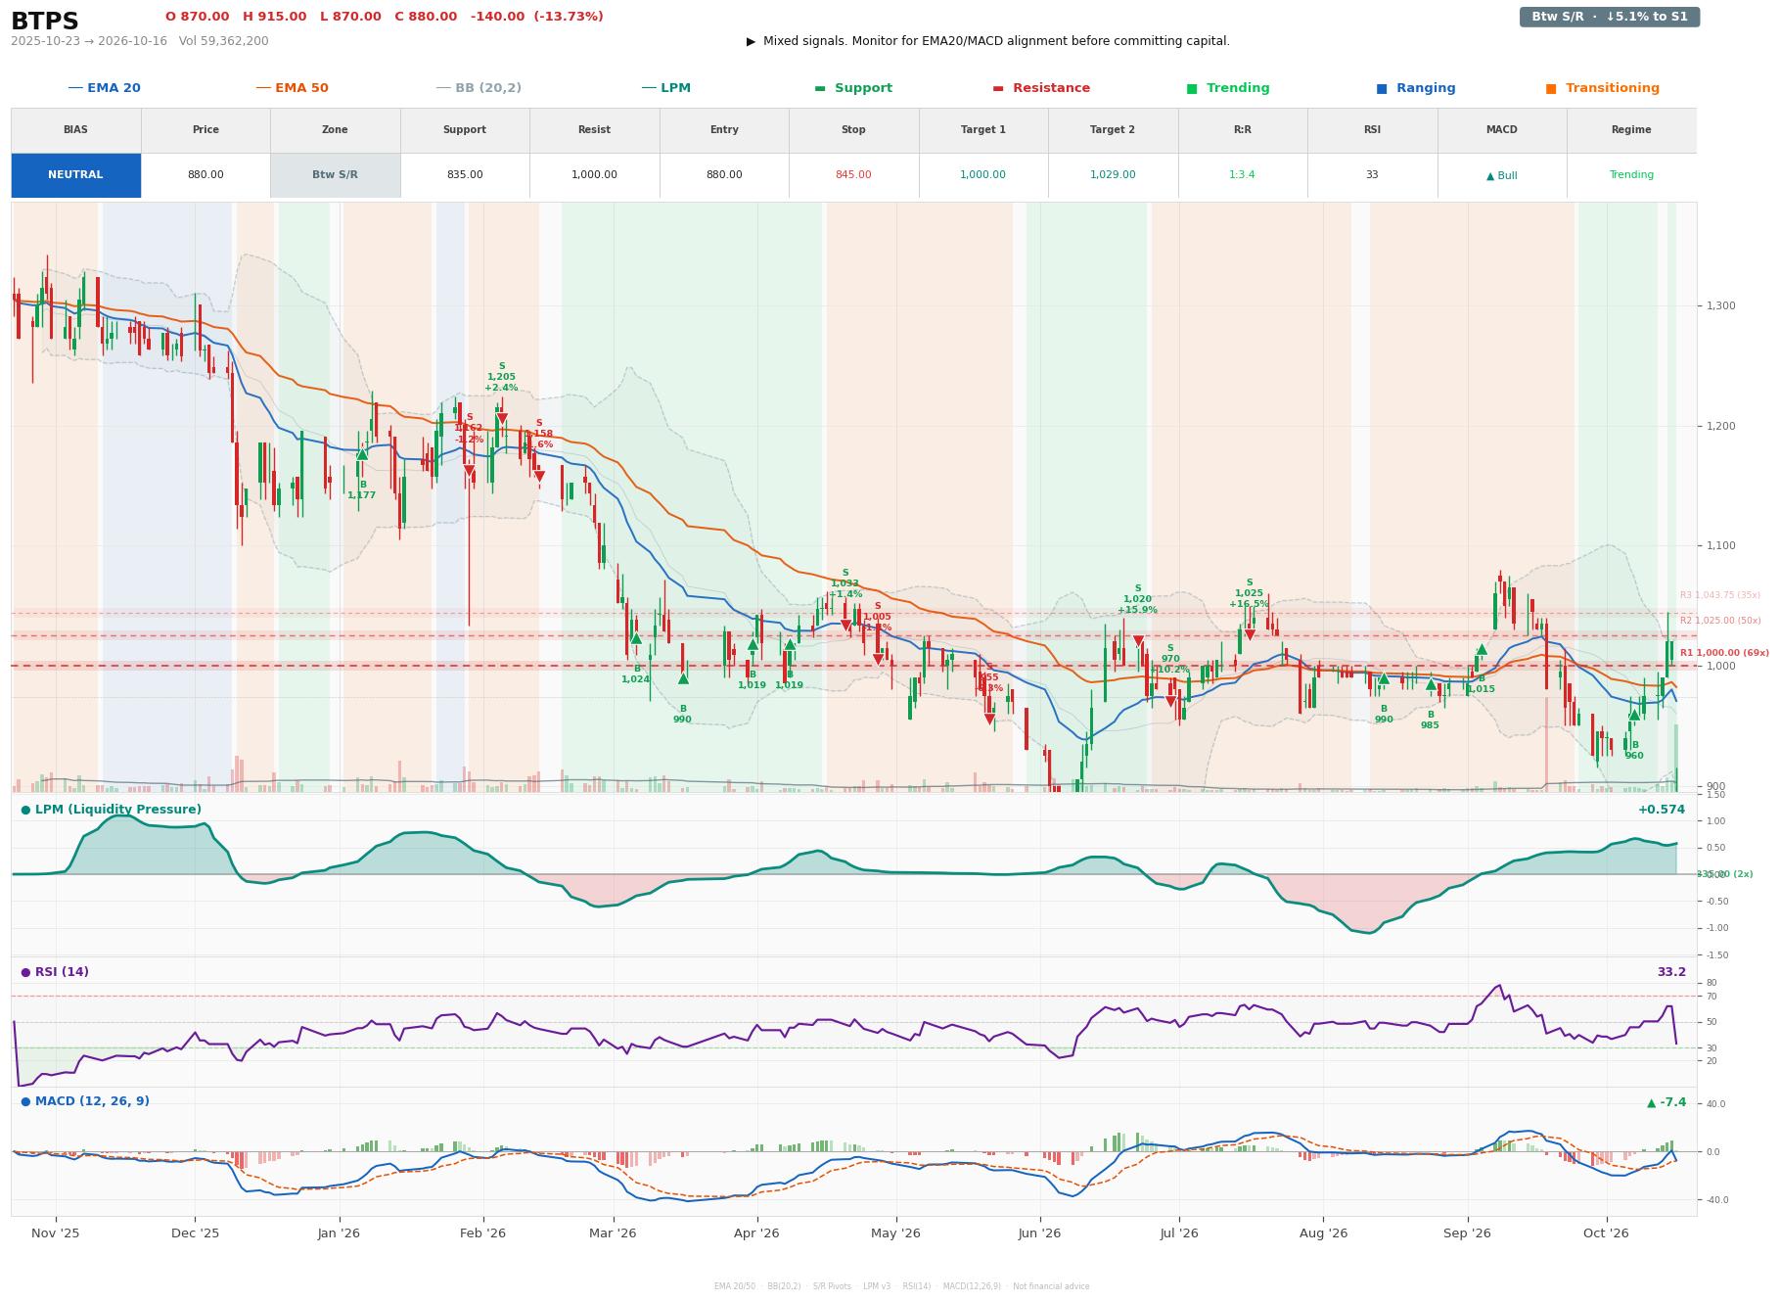Click the 'R3 1,043.75 (35x)' resistance label
Image resolution: width=1780 pixels, height=1302 pixels.
[1720, 595]
